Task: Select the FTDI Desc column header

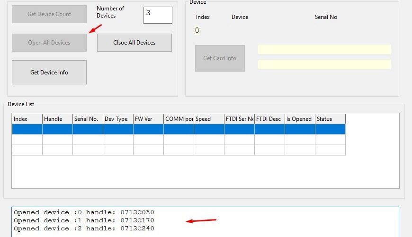Action: [269, 119]
